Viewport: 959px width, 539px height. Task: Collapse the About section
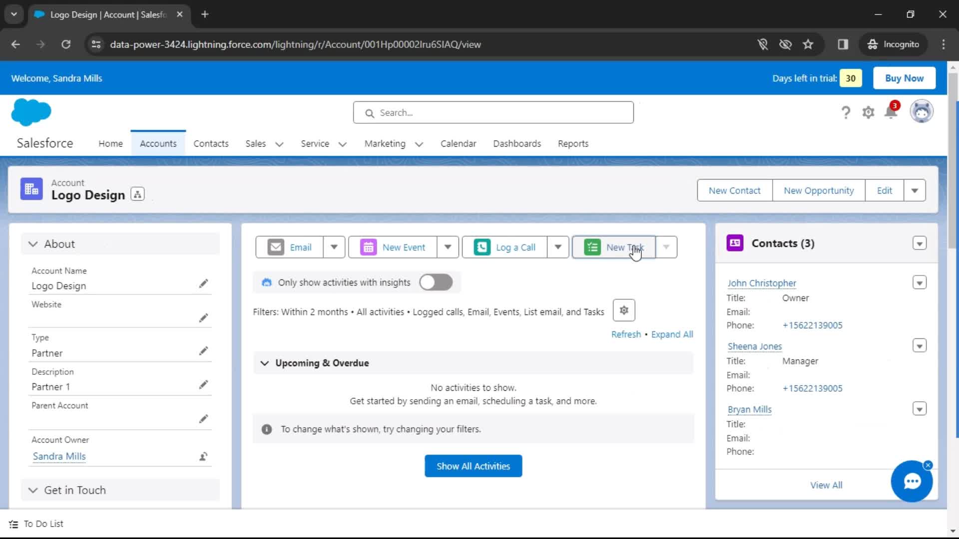(33, 244)
